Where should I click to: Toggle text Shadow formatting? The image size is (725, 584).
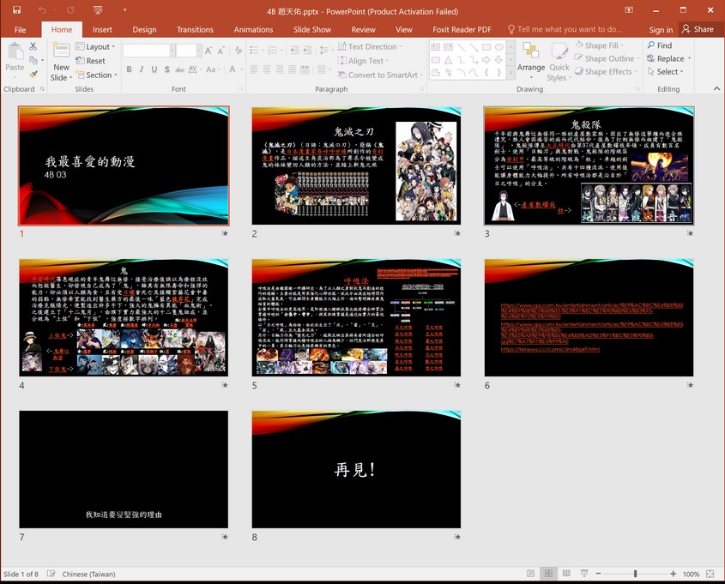tap(167, 69)
